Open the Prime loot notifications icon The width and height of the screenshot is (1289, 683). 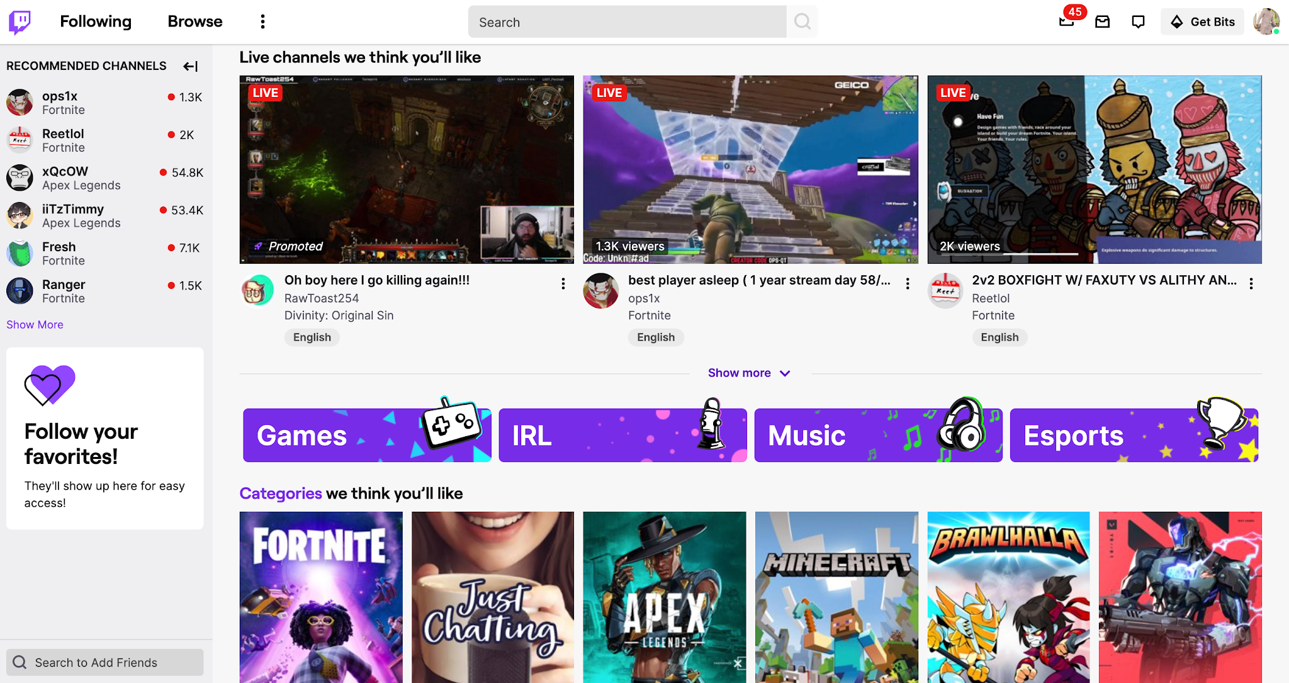1066,22
